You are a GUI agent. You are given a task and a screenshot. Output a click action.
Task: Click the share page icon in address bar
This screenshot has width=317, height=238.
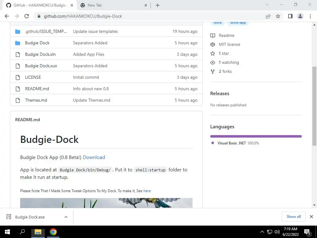tap(268, 16)
